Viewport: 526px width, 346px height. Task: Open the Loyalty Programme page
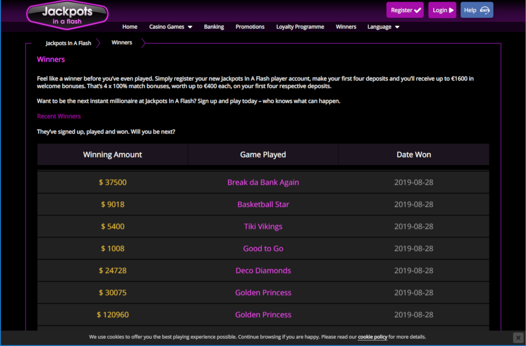click(x=300, y=27)
